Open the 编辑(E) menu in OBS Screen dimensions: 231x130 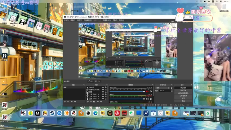tap(73, 20)
